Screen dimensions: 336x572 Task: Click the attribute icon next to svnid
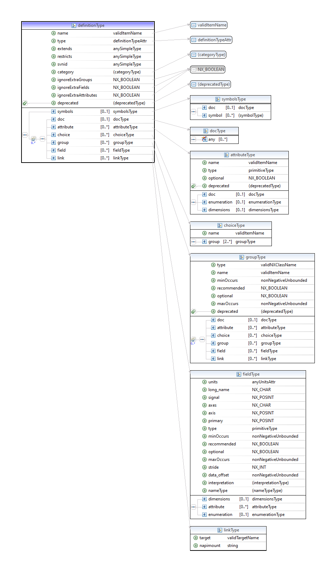pyautogui.click(x=54, y=64)
